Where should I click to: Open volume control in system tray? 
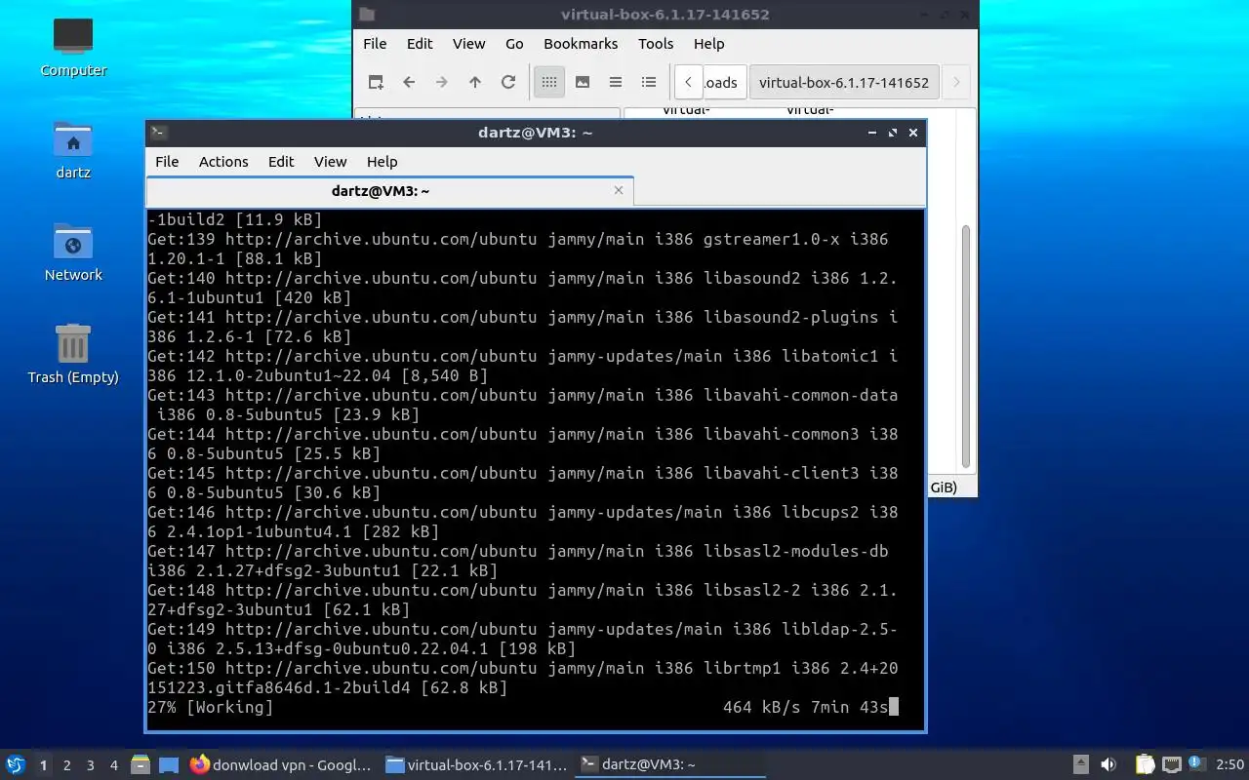coord(1108,765)
